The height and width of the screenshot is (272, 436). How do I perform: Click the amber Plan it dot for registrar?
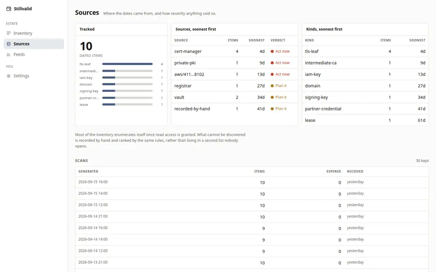pyautogui.click(x=272, y=86)
